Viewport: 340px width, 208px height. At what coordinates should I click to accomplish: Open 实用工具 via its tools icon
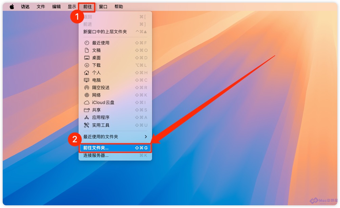[x=86, y=125]
